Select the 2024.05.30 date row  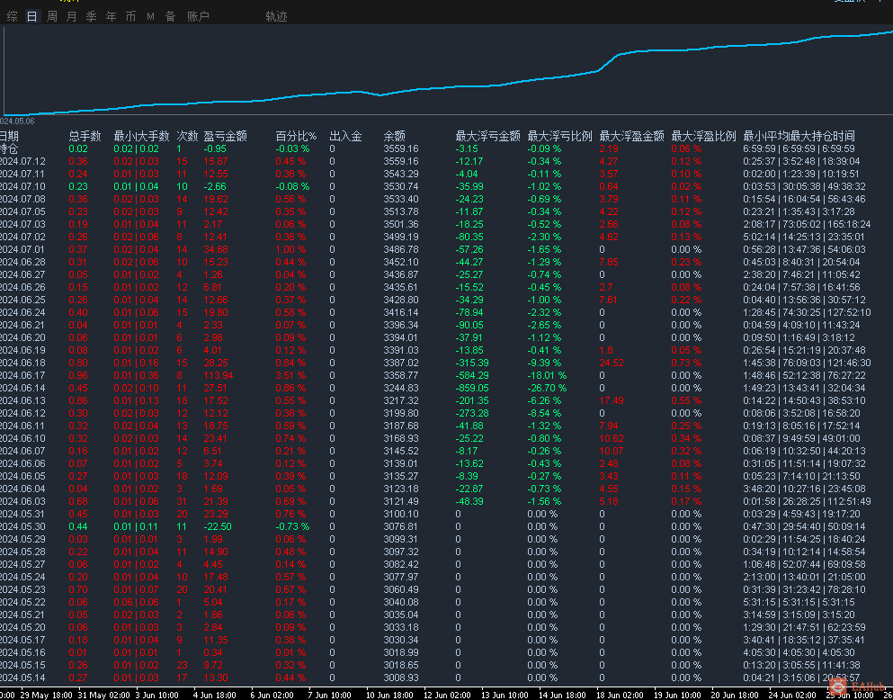[x=23, y=526]
